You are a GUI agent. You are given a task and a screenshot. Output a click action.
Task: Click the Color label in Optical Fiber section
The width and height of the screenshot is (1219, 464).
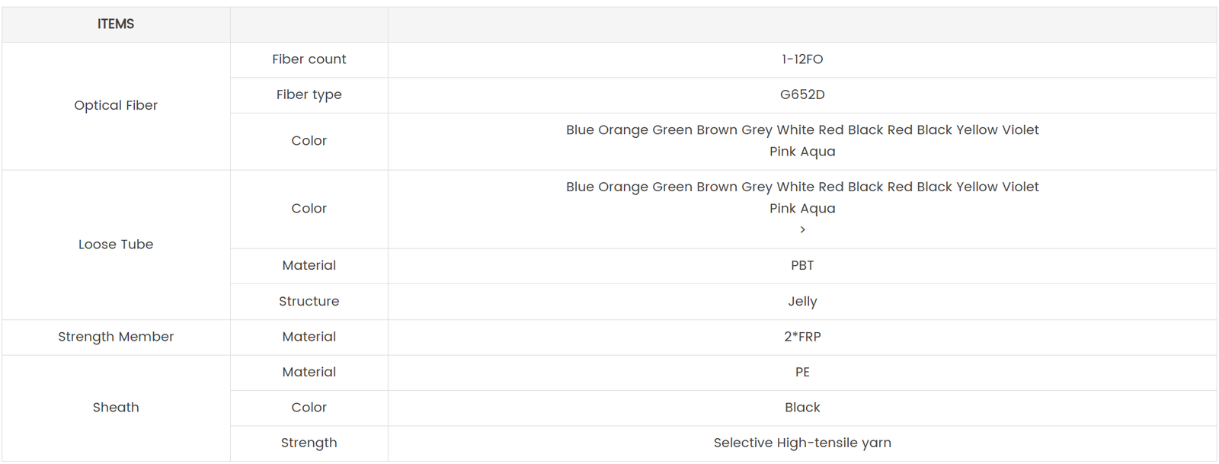tap(309, 141)
